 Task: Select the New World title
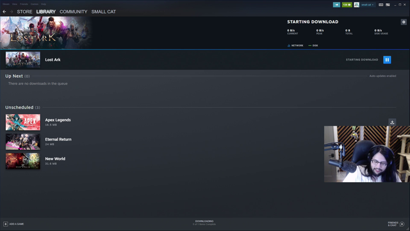tap(55, 158)
